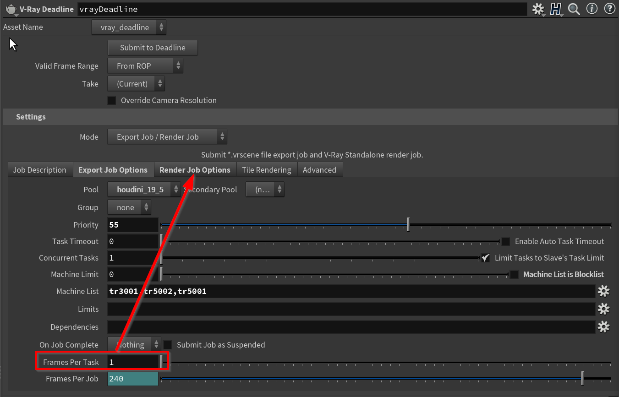Screen dimensions: 619x397
Task: Click the node name field vrayDeadline
Action: coord(302,9)
